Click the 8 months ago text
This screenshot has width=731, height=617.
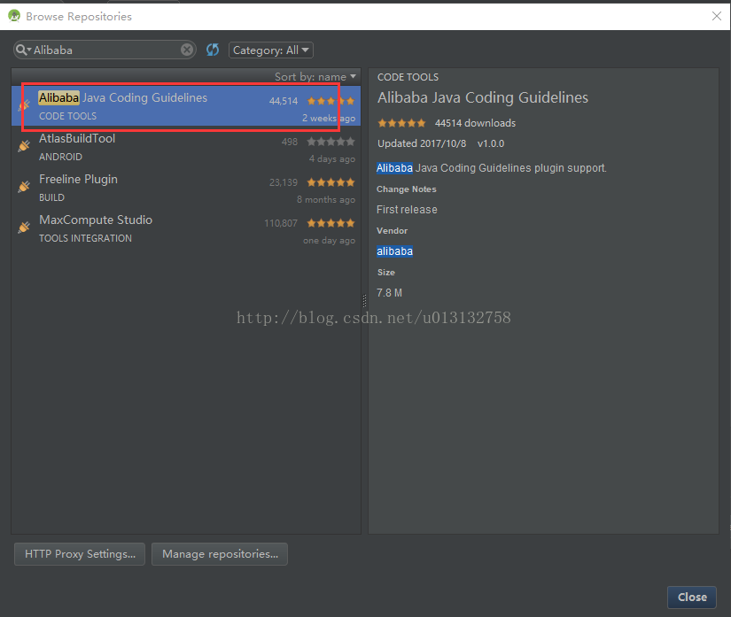click(x=326, y=199)
